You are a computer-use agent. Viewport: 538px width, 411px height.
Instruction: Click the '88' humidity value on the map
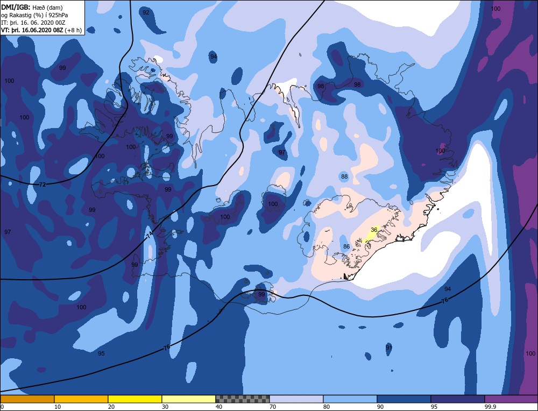(x=344, y=176)
